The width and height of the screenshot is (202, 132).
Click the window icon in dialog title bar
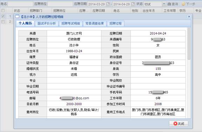pos(17,16)
